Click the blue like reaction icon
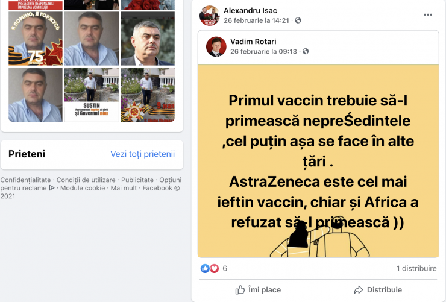Screen dimensions: 446x302 [205, 268]
